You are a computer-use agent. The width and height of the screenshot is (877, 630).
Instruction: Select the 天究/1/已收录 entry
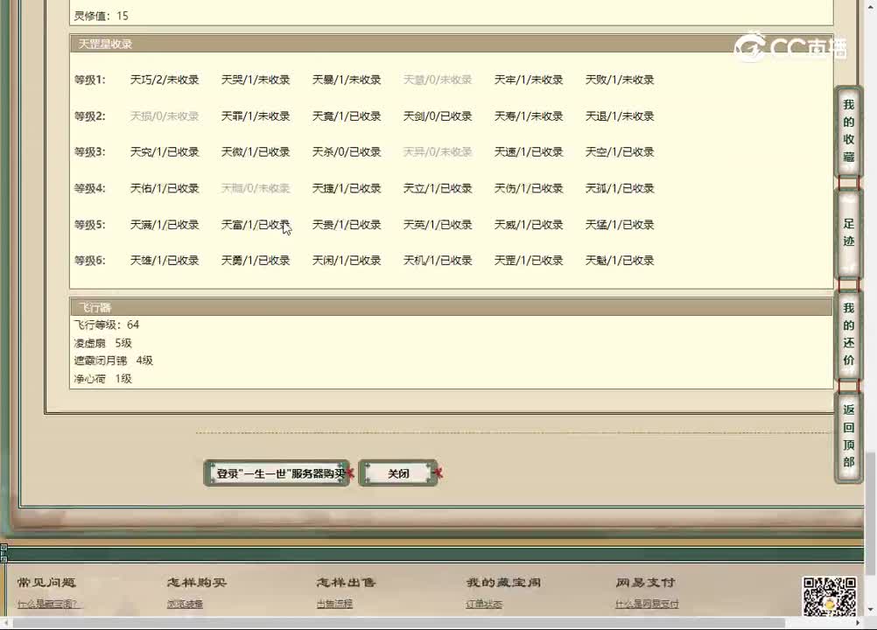[x=165, y=152]
